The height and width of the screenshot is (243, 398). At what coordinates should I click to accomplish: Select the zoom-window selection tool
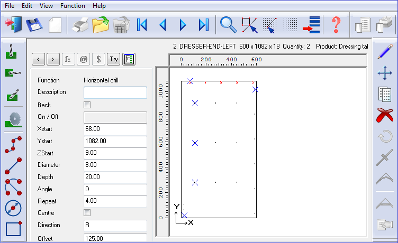pos(249,25)
